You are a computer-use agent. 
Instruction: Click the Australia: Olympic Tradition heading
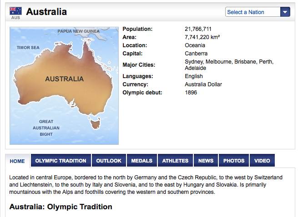[61, 207]
